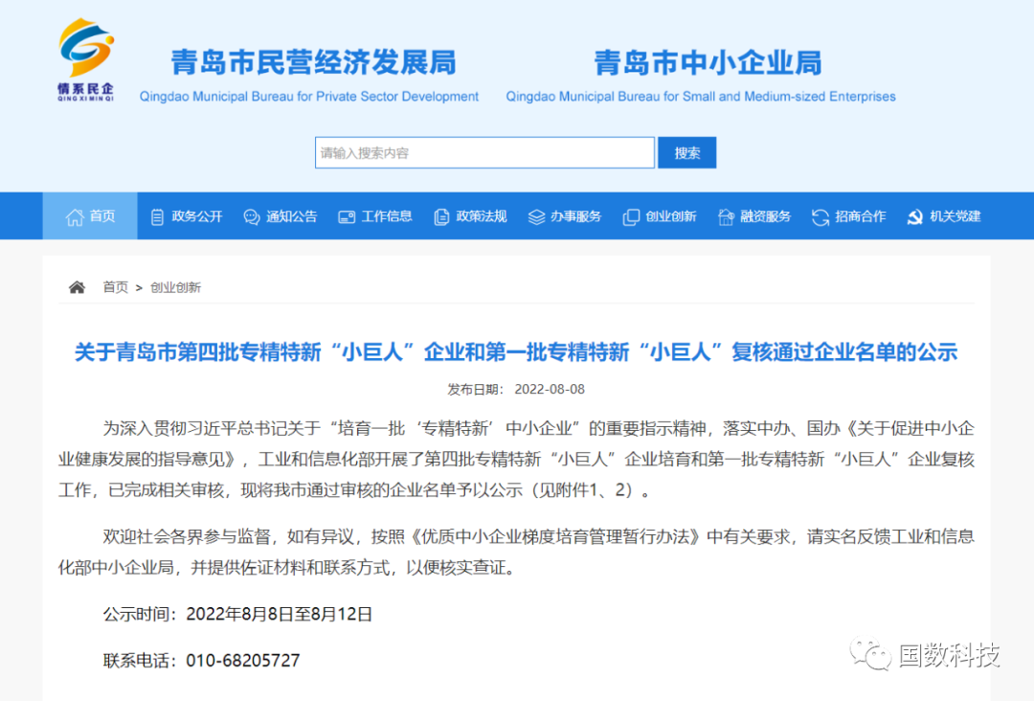The image size is (1034, 701).
Task: Click the English Private Sector Development subtitle
Action: 308,97
